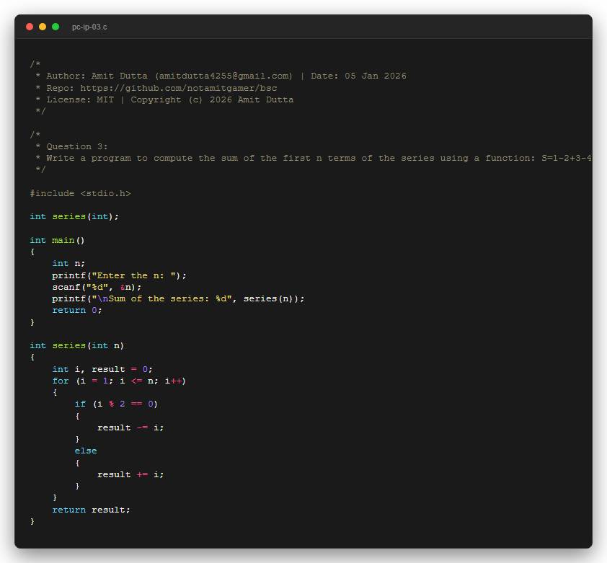607x563 pixels.
Task: Click the 'else' keyword
Action: pyautogui.click(x=86, y=451)
